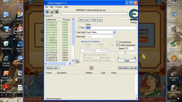Click the open folder icon in Cheat Engine
Image resolution: width=182 pixels, height=102 pixels.
pyautogui.click(x=52, y=12)
